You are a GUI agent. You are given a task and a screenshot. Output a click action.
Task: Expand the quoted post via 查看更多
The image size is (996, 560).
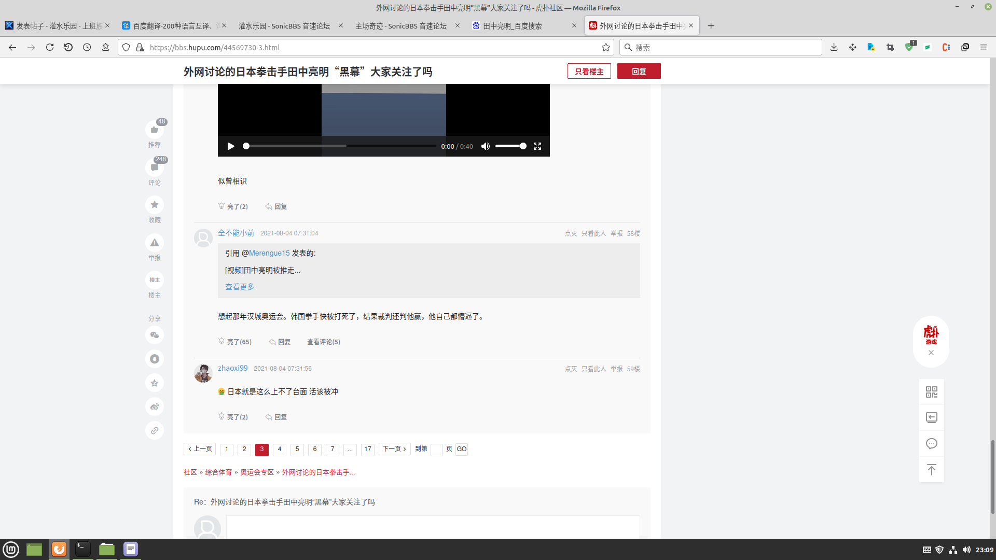239,286
